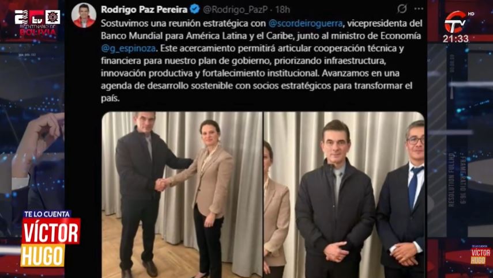Open the @g_espinoza mention link
This screenshot has height=278, width=493.
pyautogui.click(x=128, y=48)
